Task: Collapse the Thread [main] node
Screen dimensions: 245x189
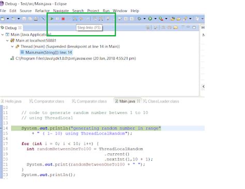Action: [12, 47]
